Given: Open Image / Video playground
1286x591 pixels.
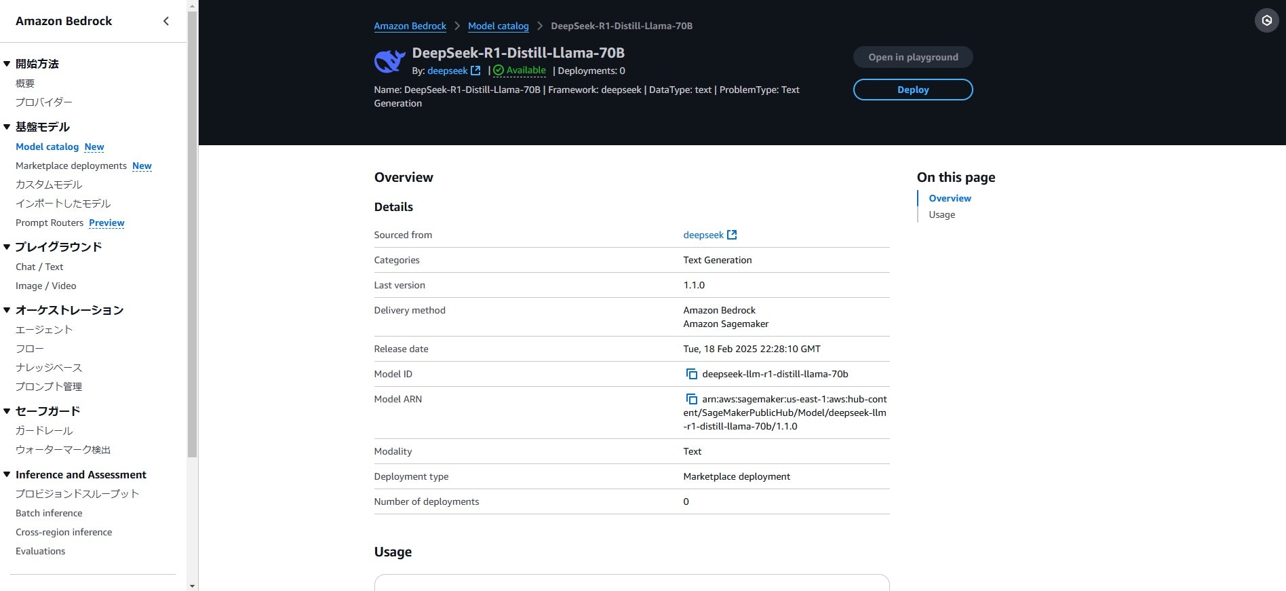Looking at the screenshot, I should point(46,286).
